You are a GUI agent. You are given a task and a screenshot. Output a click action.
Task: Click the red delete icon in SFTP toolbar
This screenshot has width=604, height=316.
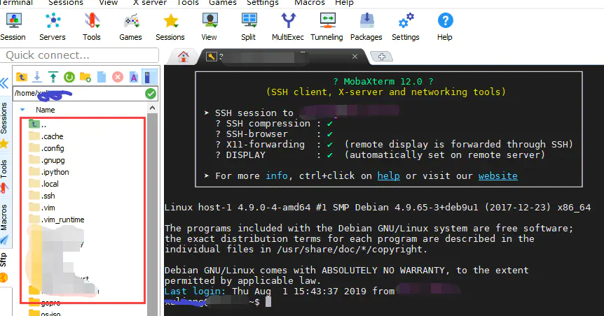pyautogui.click(x=118, y=77)
